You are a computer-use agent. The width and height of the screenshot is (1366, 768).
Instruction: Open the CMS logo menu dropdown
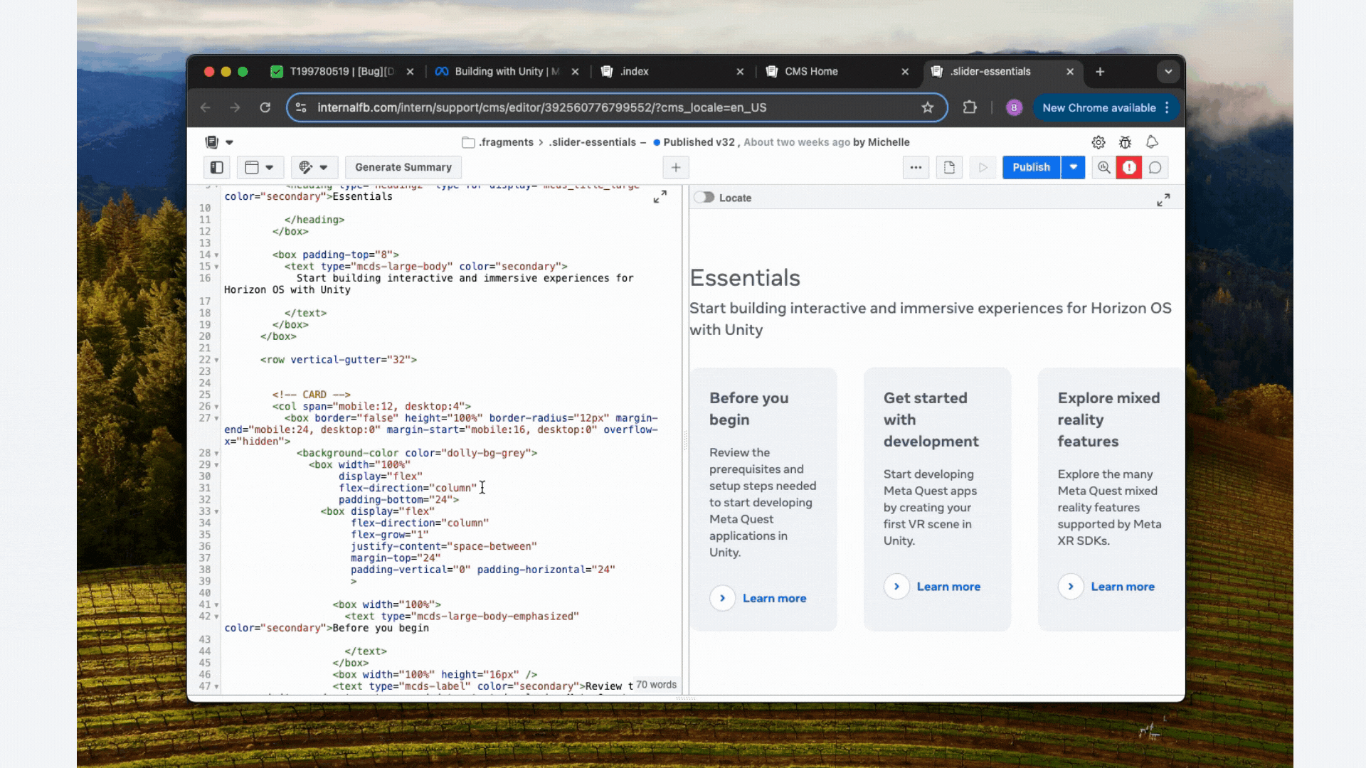[x=219, y=142]
